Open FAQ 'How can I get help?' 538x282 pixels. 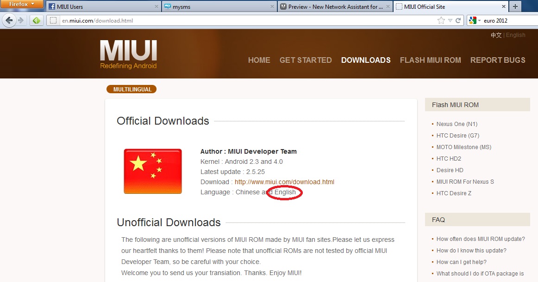point(462,262)
